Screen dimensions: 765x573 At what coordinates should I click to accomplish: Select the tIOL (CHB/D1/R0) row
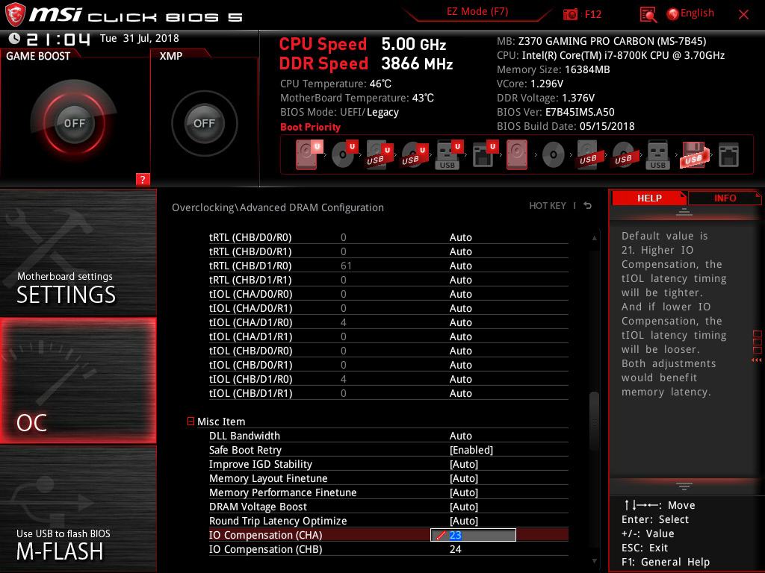click(x=388, y=378)
